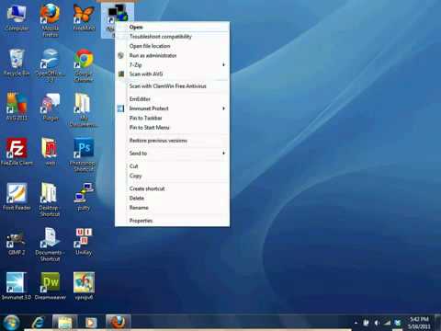Select the UniKey desktop shortcut

coord(84,242)
